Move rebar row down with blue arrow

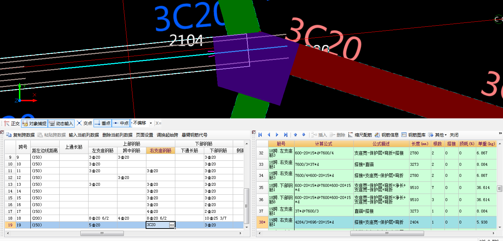tap(304, 135)
